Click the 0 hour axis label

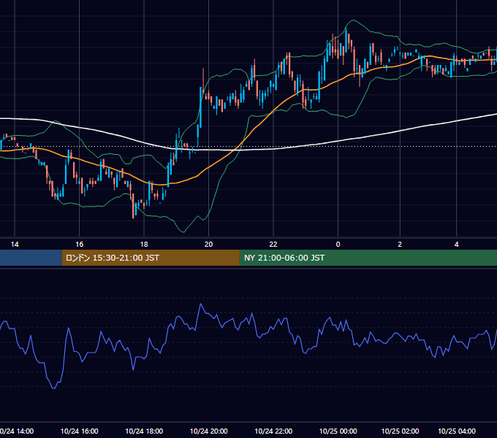click(338, 245)
